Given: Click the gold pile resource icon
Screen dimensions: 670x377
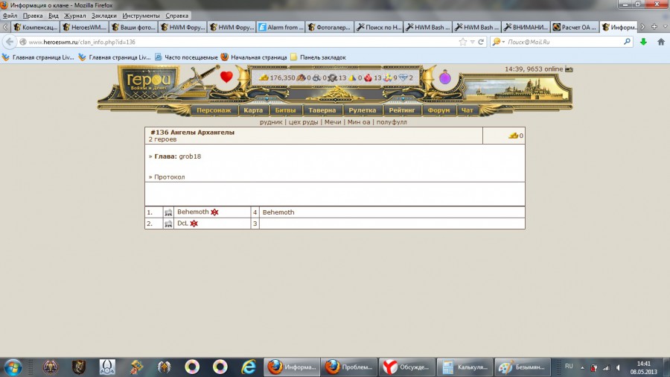Looking at the screenshot, I should click(264, 77).
